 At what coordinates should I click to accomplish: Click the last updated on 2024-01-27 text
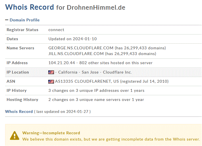tap(62, 111)
